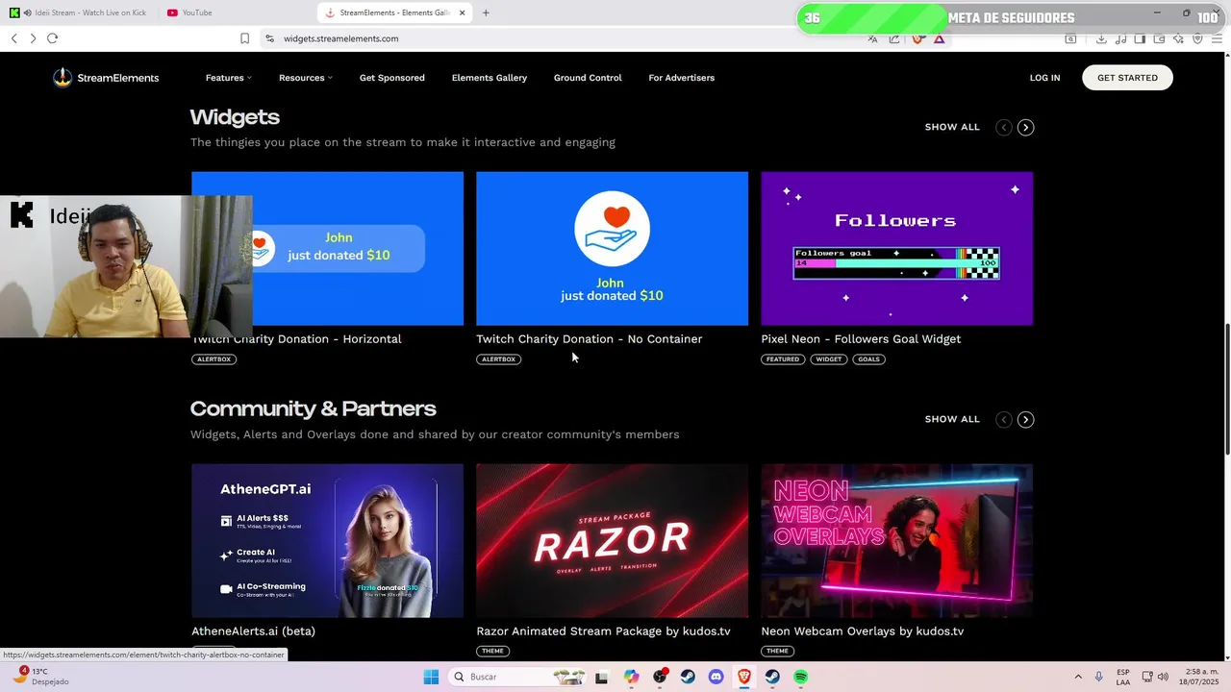Show previous Community & Partners items arrow
The image size is (1231, 692).
[1003, 419]
